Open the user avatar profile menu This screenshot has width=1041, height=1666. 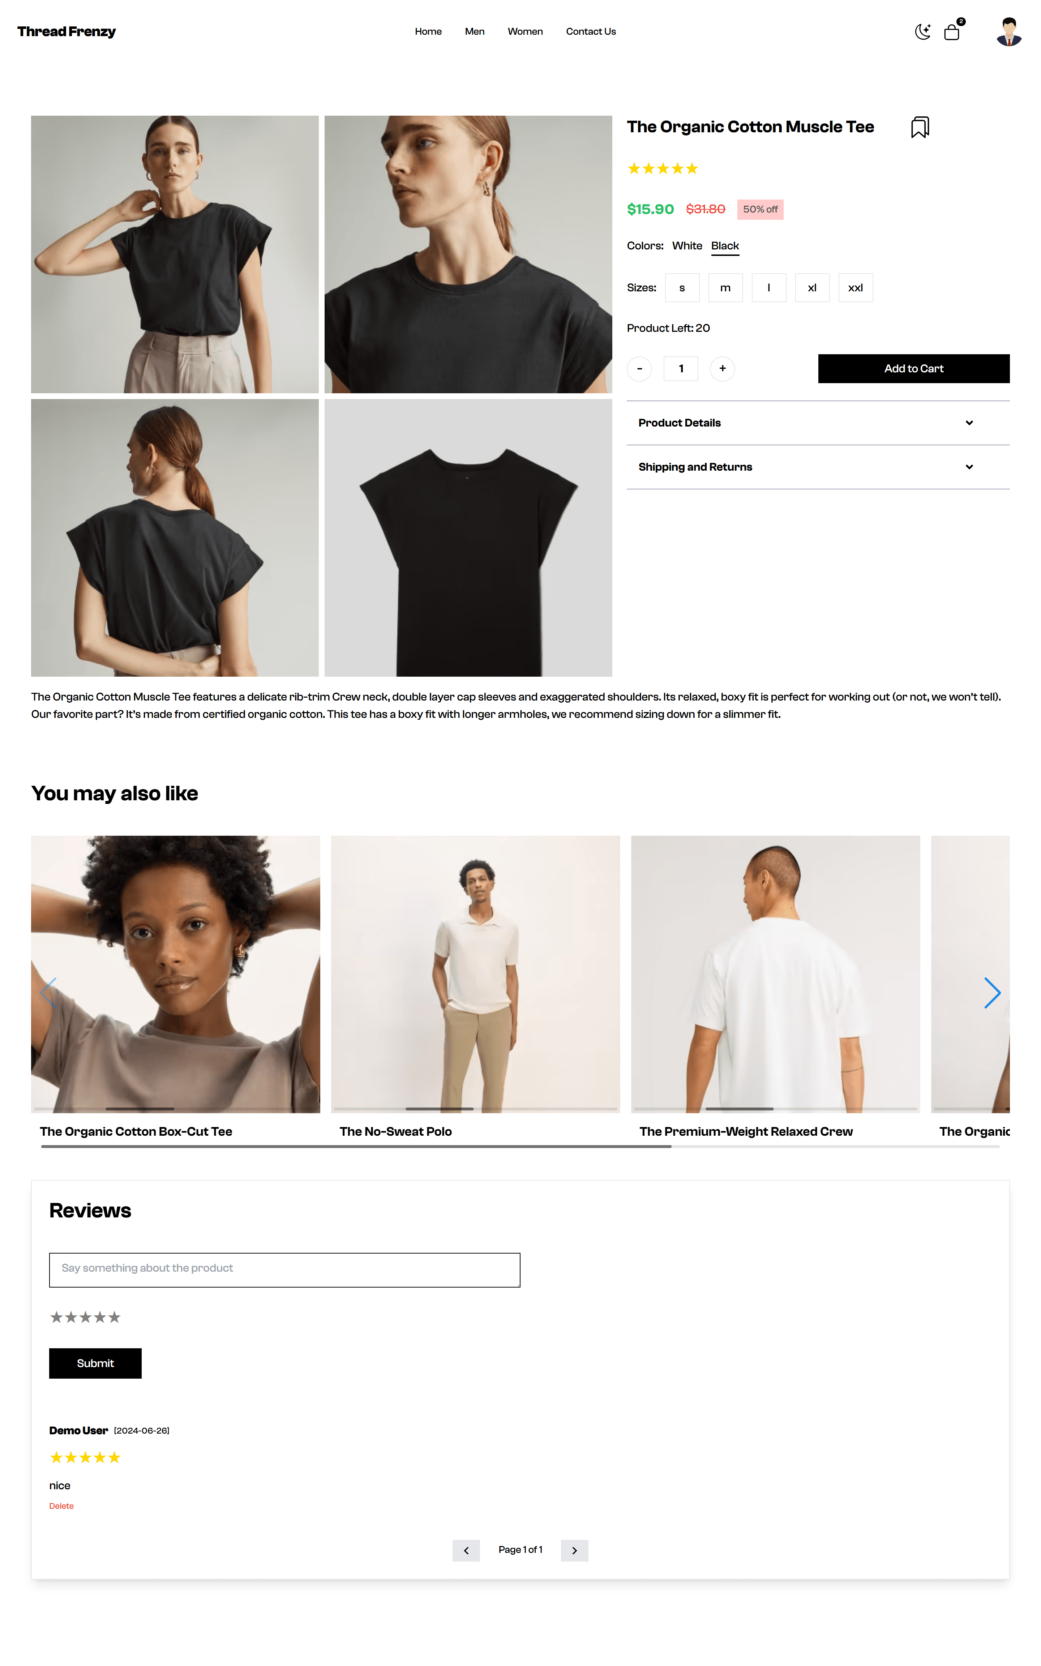click(x=1008, y=32)
